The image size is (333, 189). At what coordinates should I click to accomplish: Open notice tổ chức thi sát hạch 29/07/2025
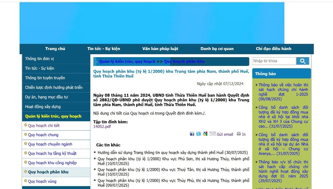tap(283, 171)
